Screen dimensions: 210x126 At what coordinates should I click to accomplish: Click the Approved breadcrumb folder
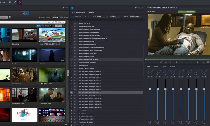(x=92, y=13)
